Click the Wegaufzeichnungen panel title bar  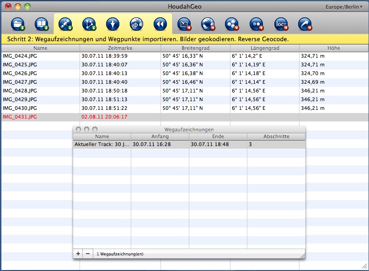click(x=189, y=130)
